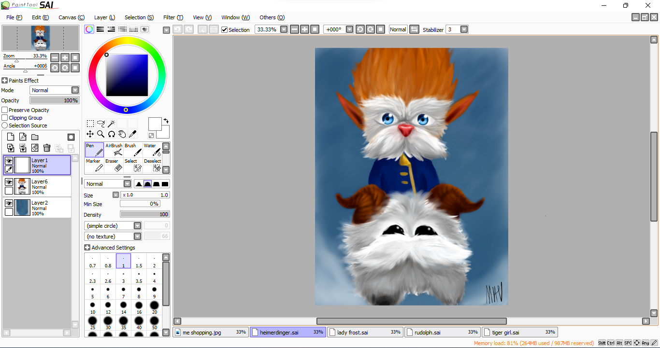Delete the layer with trash icon
660x348 pixels.
pyautogui.click(x=47, y=148)
